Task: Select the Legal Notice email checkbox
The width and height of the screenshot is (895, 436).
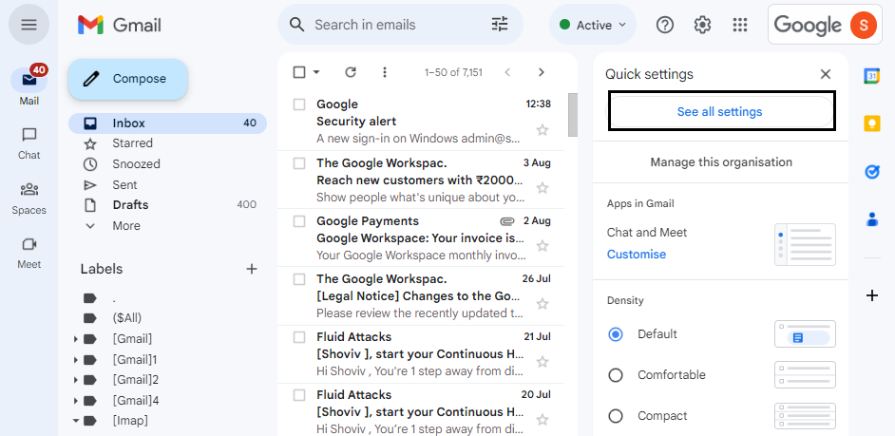Action: (x=299, y=279)
